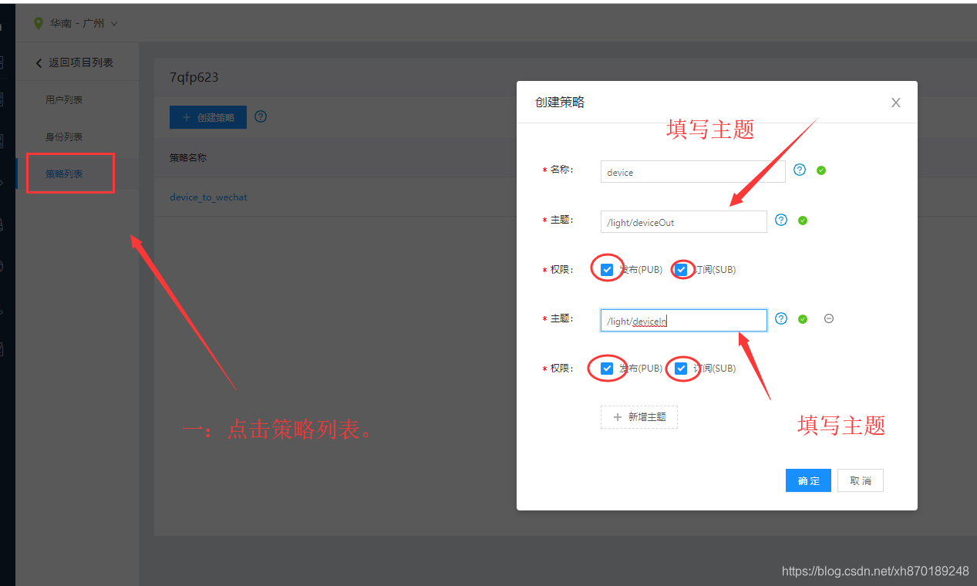Close the 创建策略 dialog
This screenshot has height=586, width=977.
click(x=895, y=103)
